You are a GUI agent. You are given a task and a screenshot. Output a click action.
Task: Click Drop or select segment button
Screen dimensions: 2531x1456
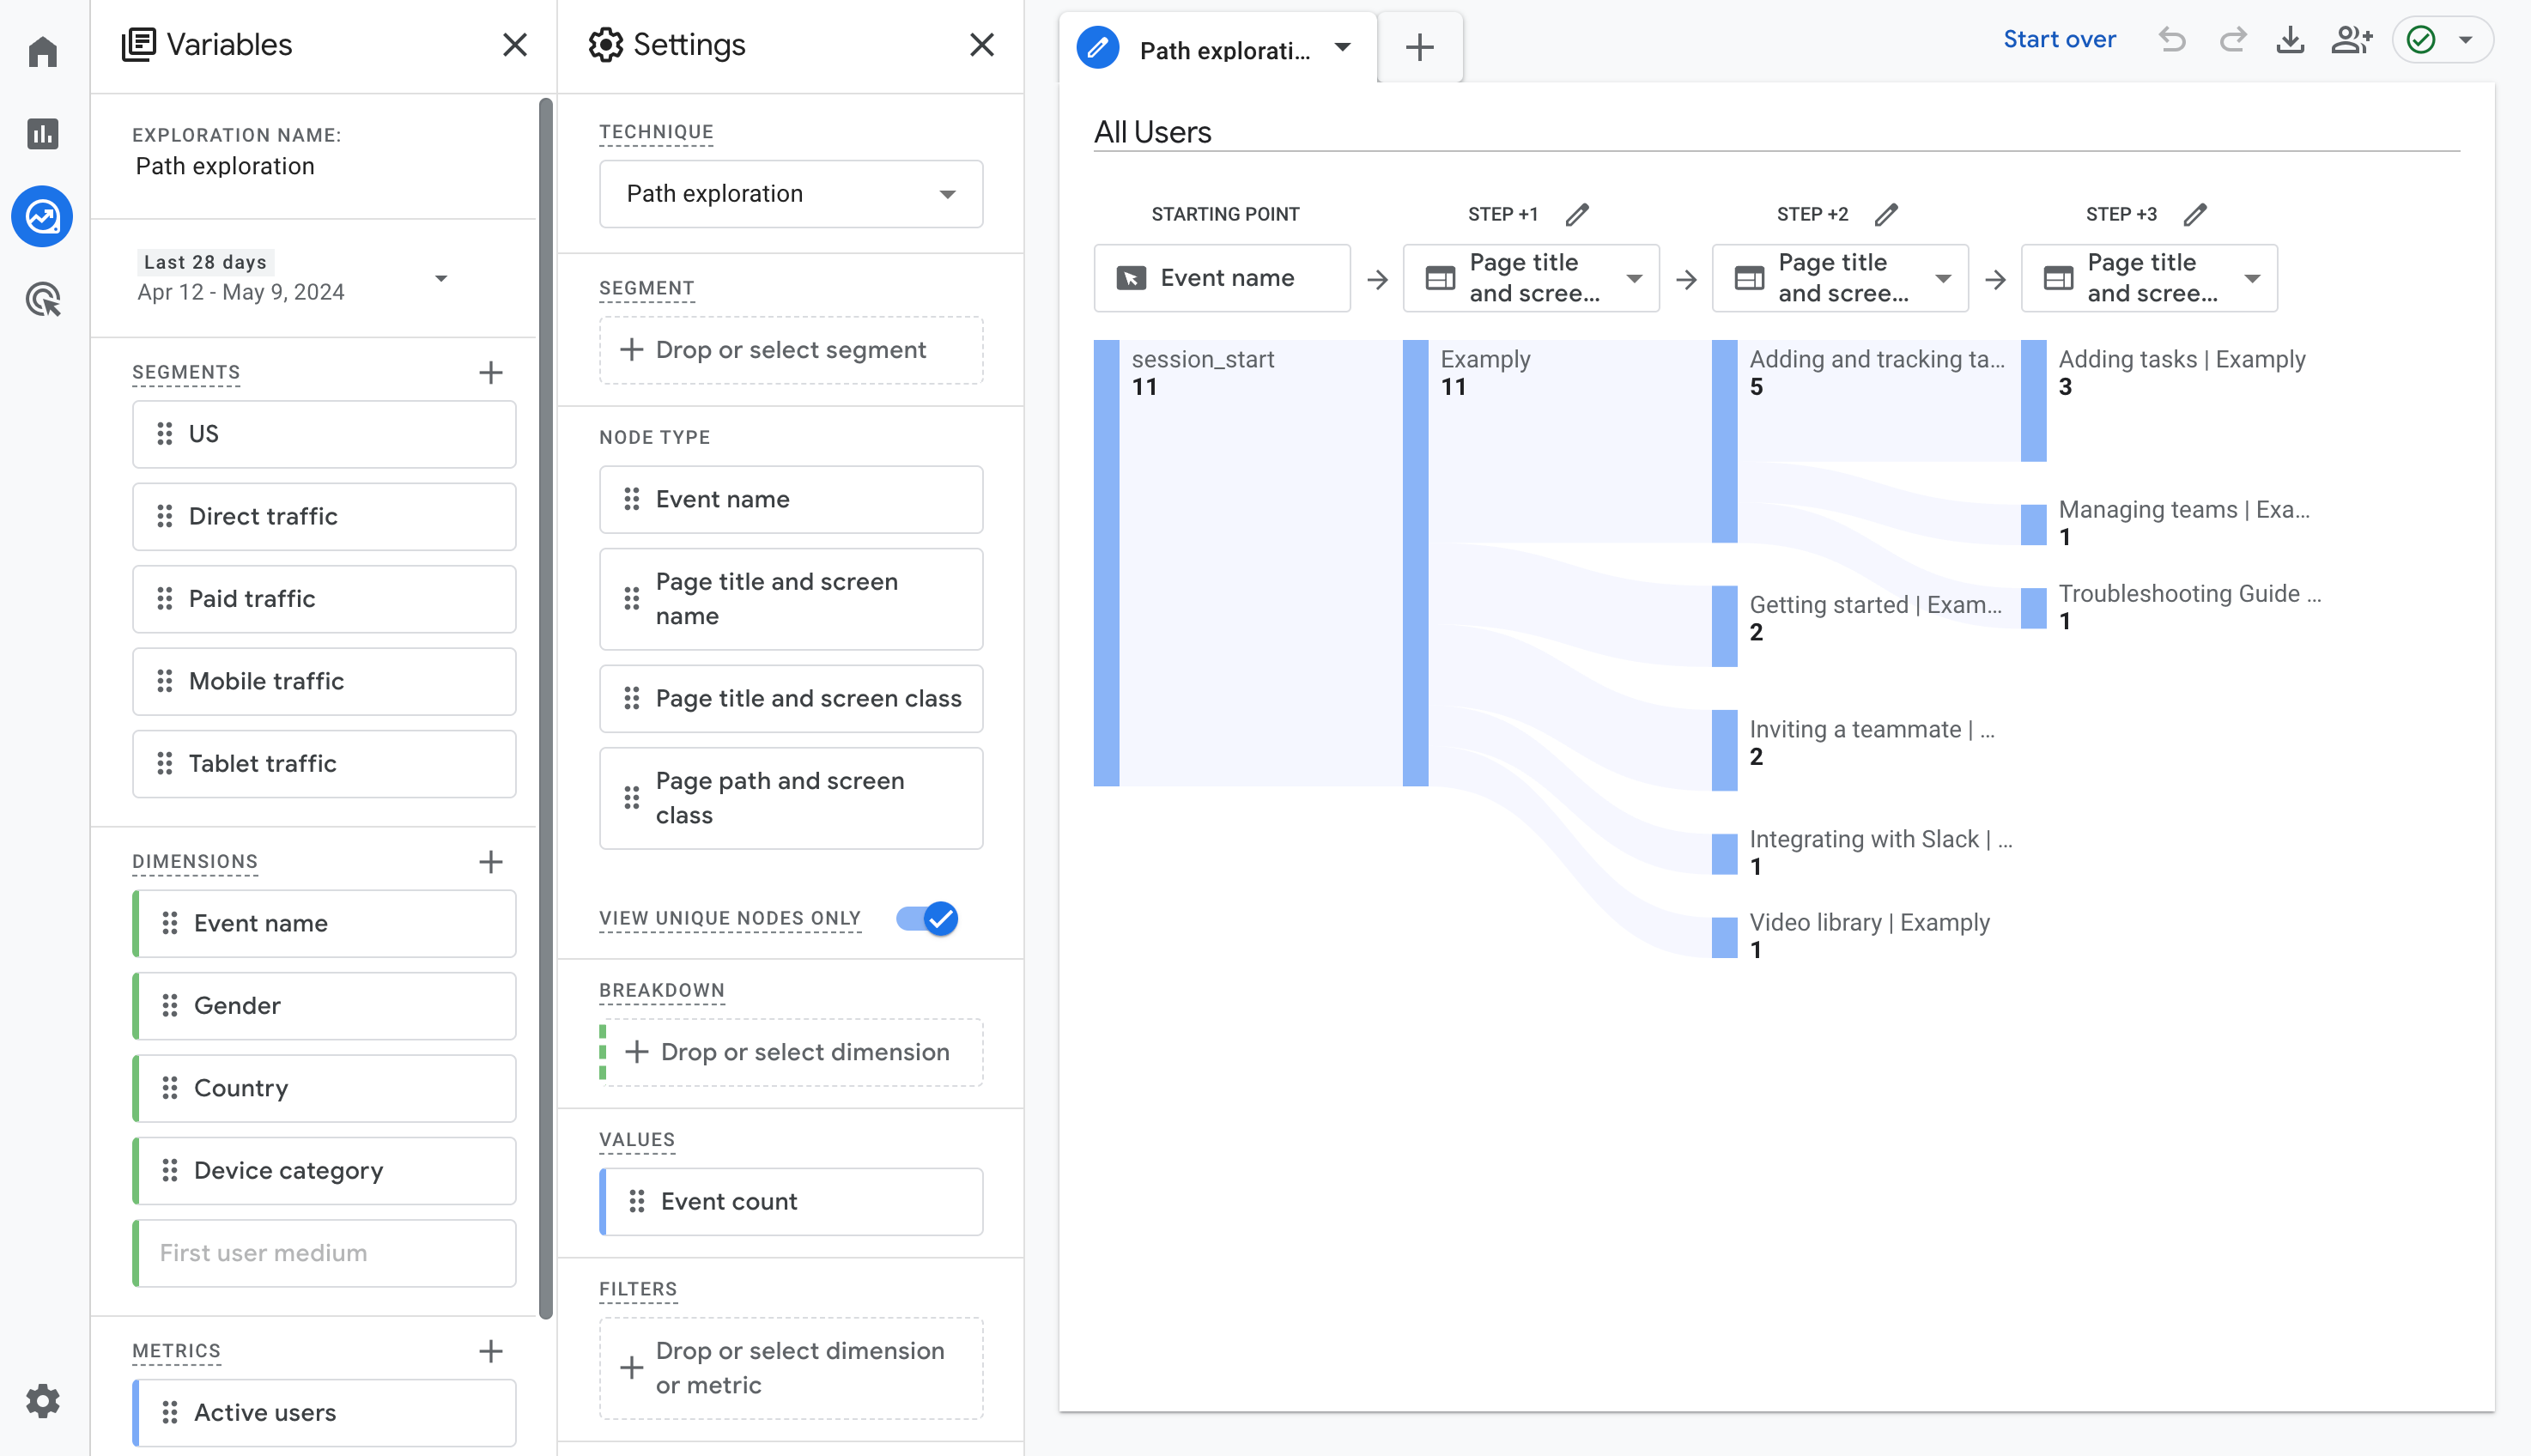click(790, 350)
